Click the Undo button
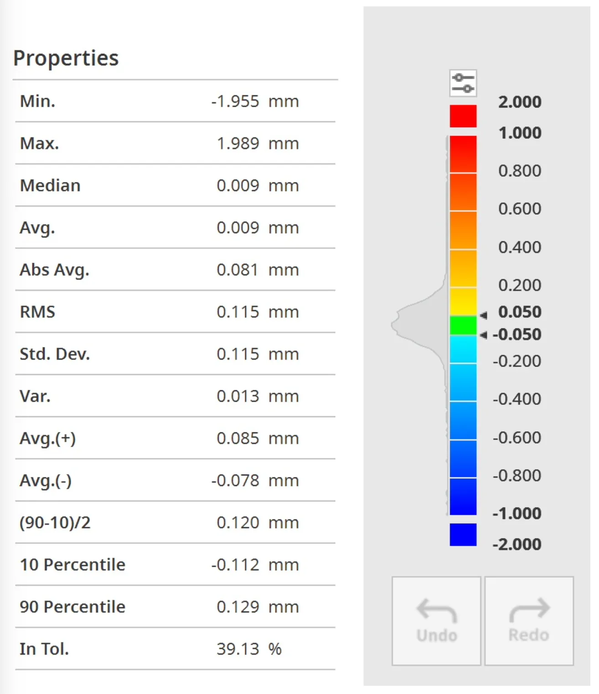The width and height of the screenshot is (599, 694). [x=436, y=621]
